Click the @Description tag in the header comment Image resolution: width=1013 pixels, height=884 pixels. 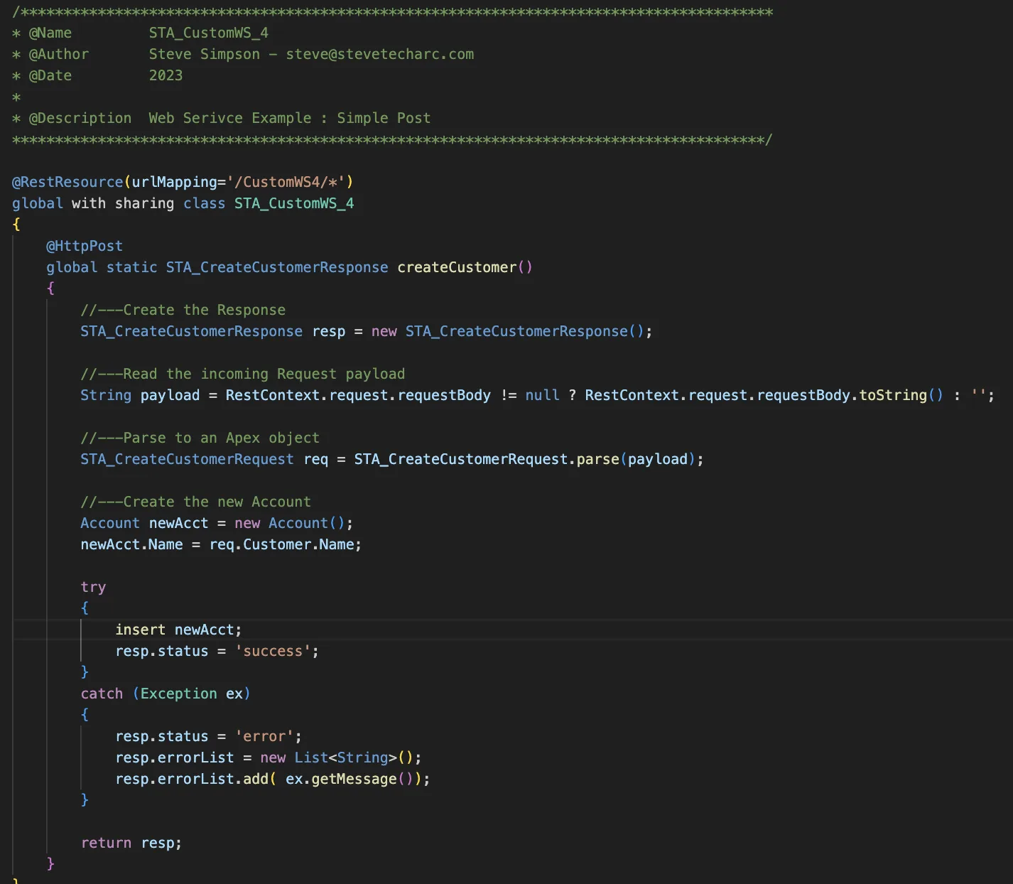pos(80,118)
